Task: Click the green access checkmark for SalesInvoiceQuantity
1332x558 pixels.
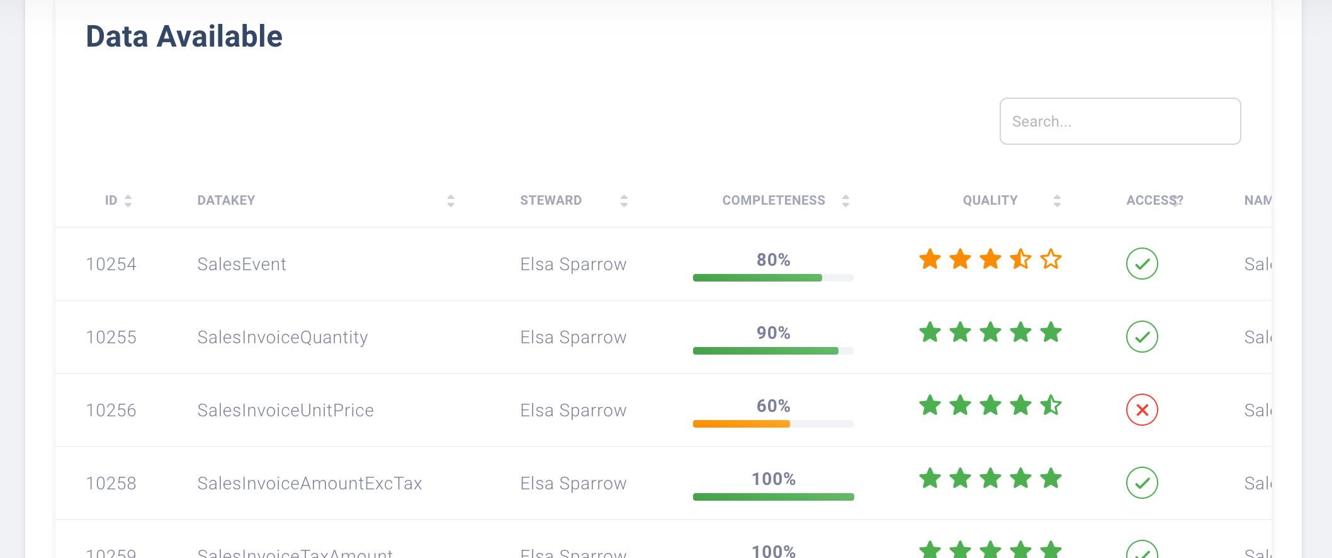Action: [1142, 337]
